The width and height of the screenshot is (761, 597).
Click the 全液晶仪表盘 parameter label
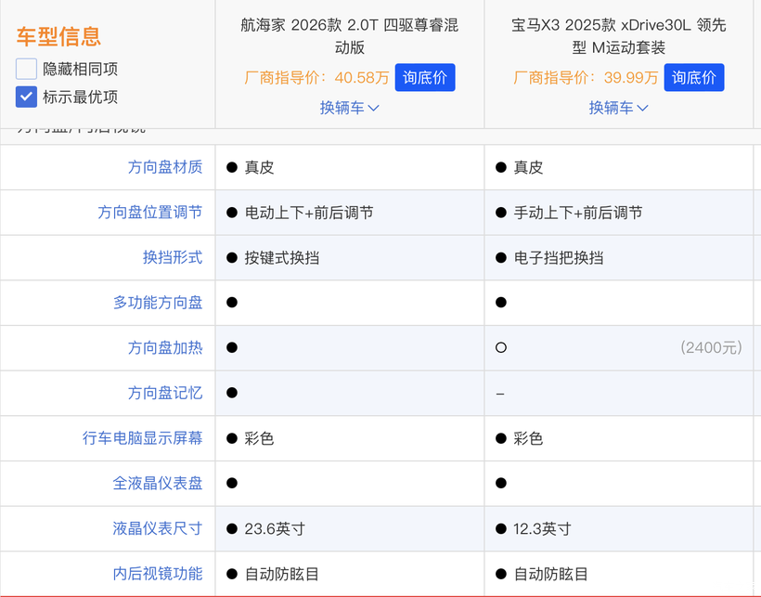coord(158,483)
